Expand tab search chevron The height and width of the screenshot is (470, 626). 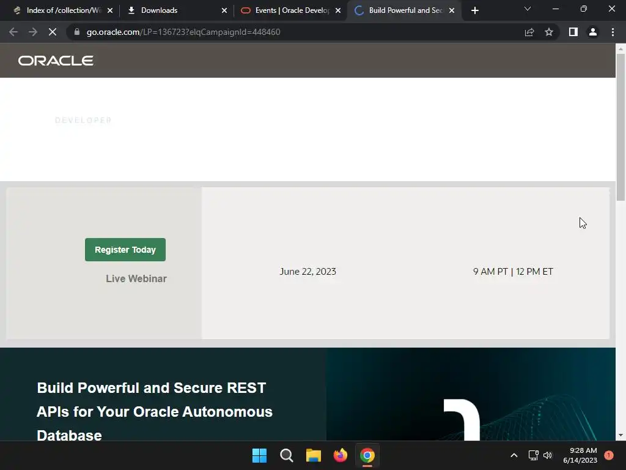(x=528, y=9)
